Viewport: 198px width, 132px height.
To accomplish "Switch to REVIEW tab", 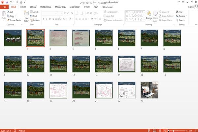I will (86, 7).
